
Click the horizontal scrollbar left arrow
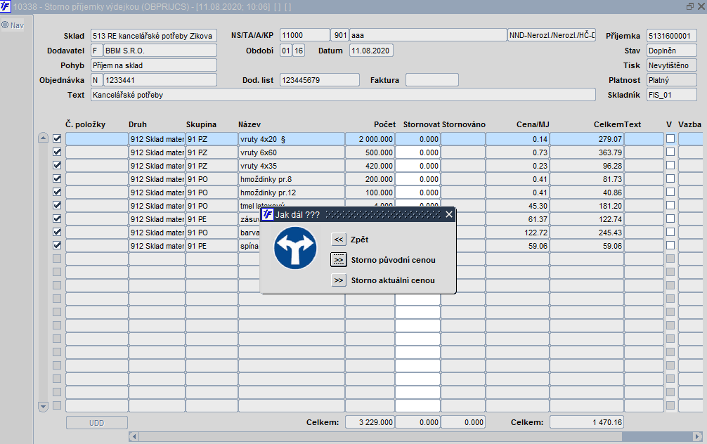(134, 436)
